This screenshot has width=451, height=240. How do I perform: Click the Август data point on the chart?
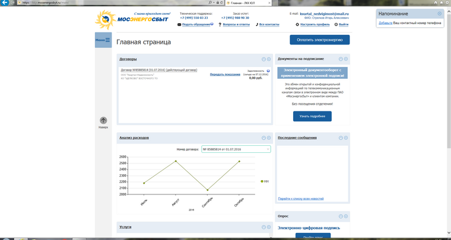point(176,161)
